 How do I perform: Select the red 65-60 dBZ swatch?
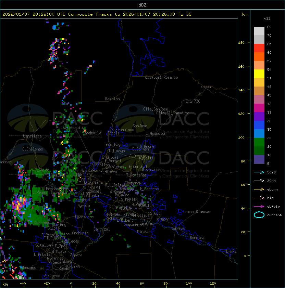259,48
